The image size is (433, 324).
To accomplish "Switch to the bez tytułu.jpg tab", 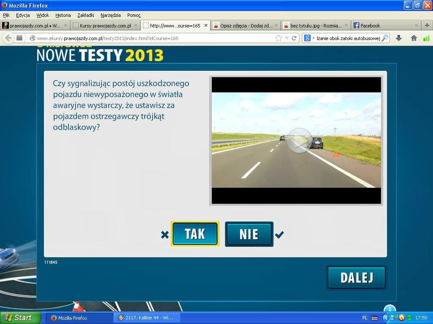I will coord(315,25).
